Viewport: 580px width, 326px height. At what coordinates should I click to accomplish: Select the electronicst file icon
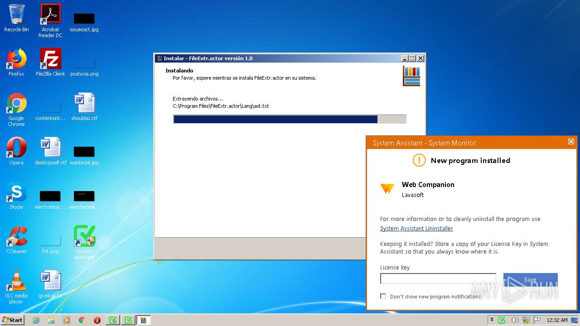[x=50, y=200]
